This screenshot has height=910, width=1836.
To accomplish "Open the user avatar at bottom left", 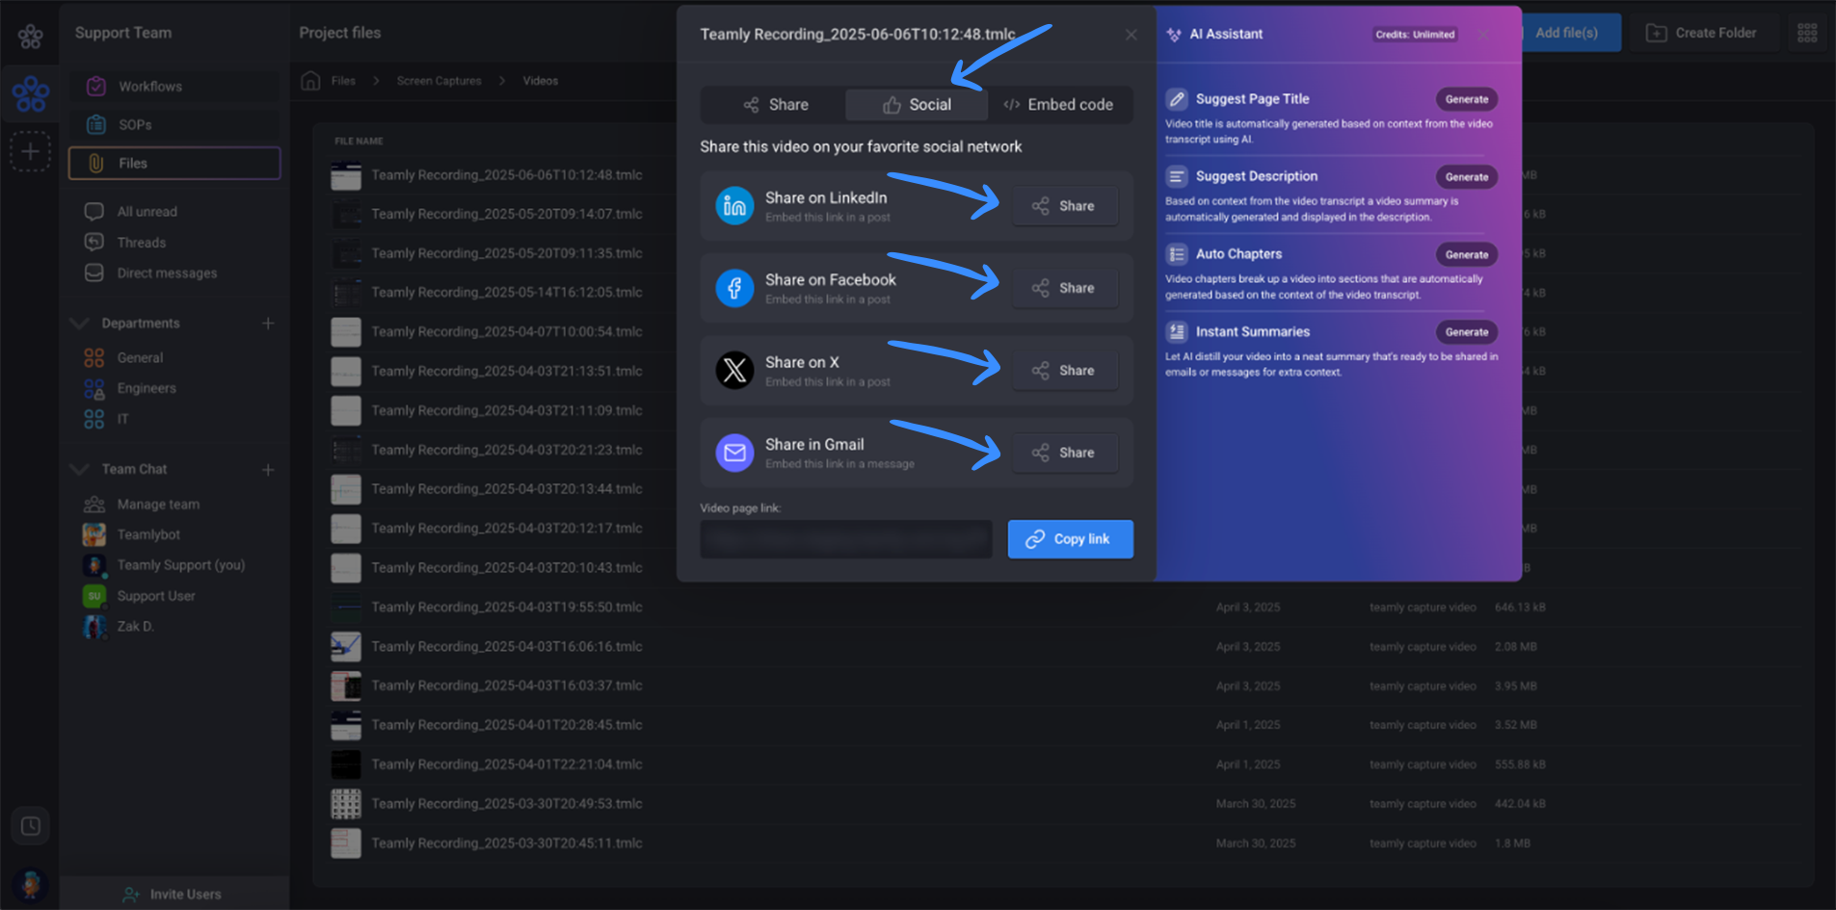I will 30,884.
